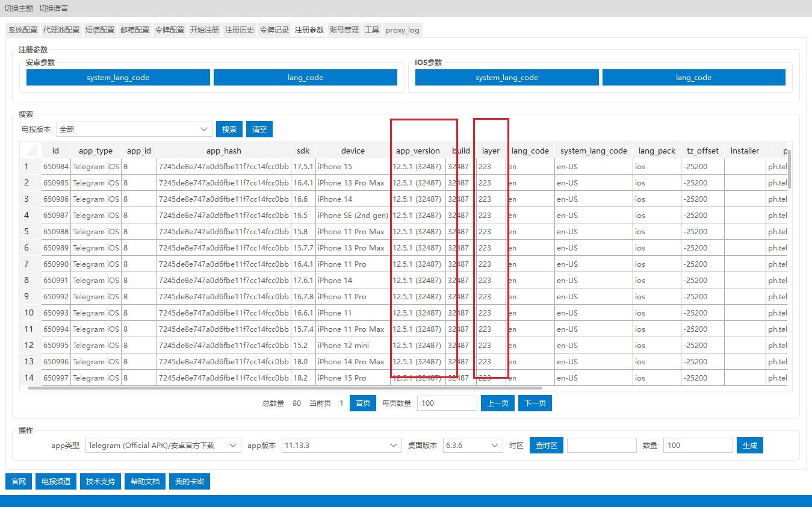Open the 电报版本 dropdown showing 全部
Screen dimensions: 812x507
click(x=134, y=129)
